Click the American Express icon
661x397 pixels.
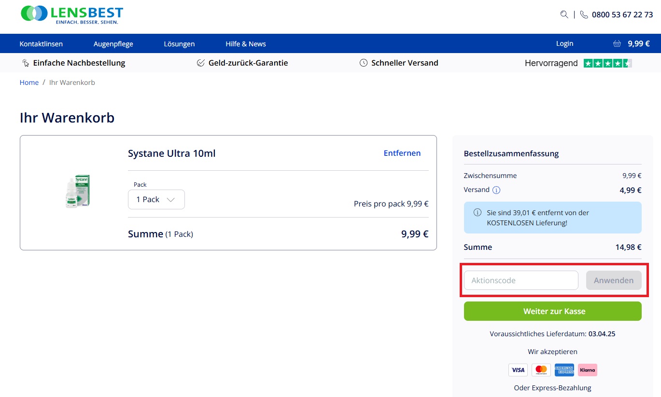point(564,370)
